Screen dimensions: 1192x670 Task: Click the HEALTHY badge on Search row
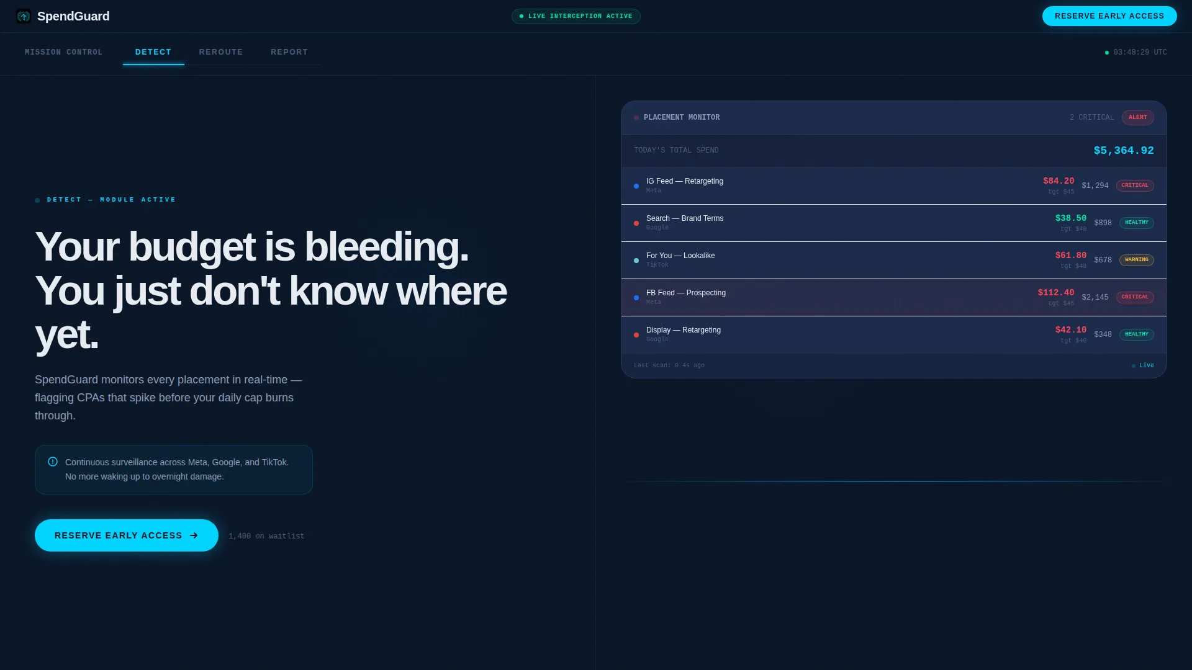pyautogui.click(x=1137, y=223)
